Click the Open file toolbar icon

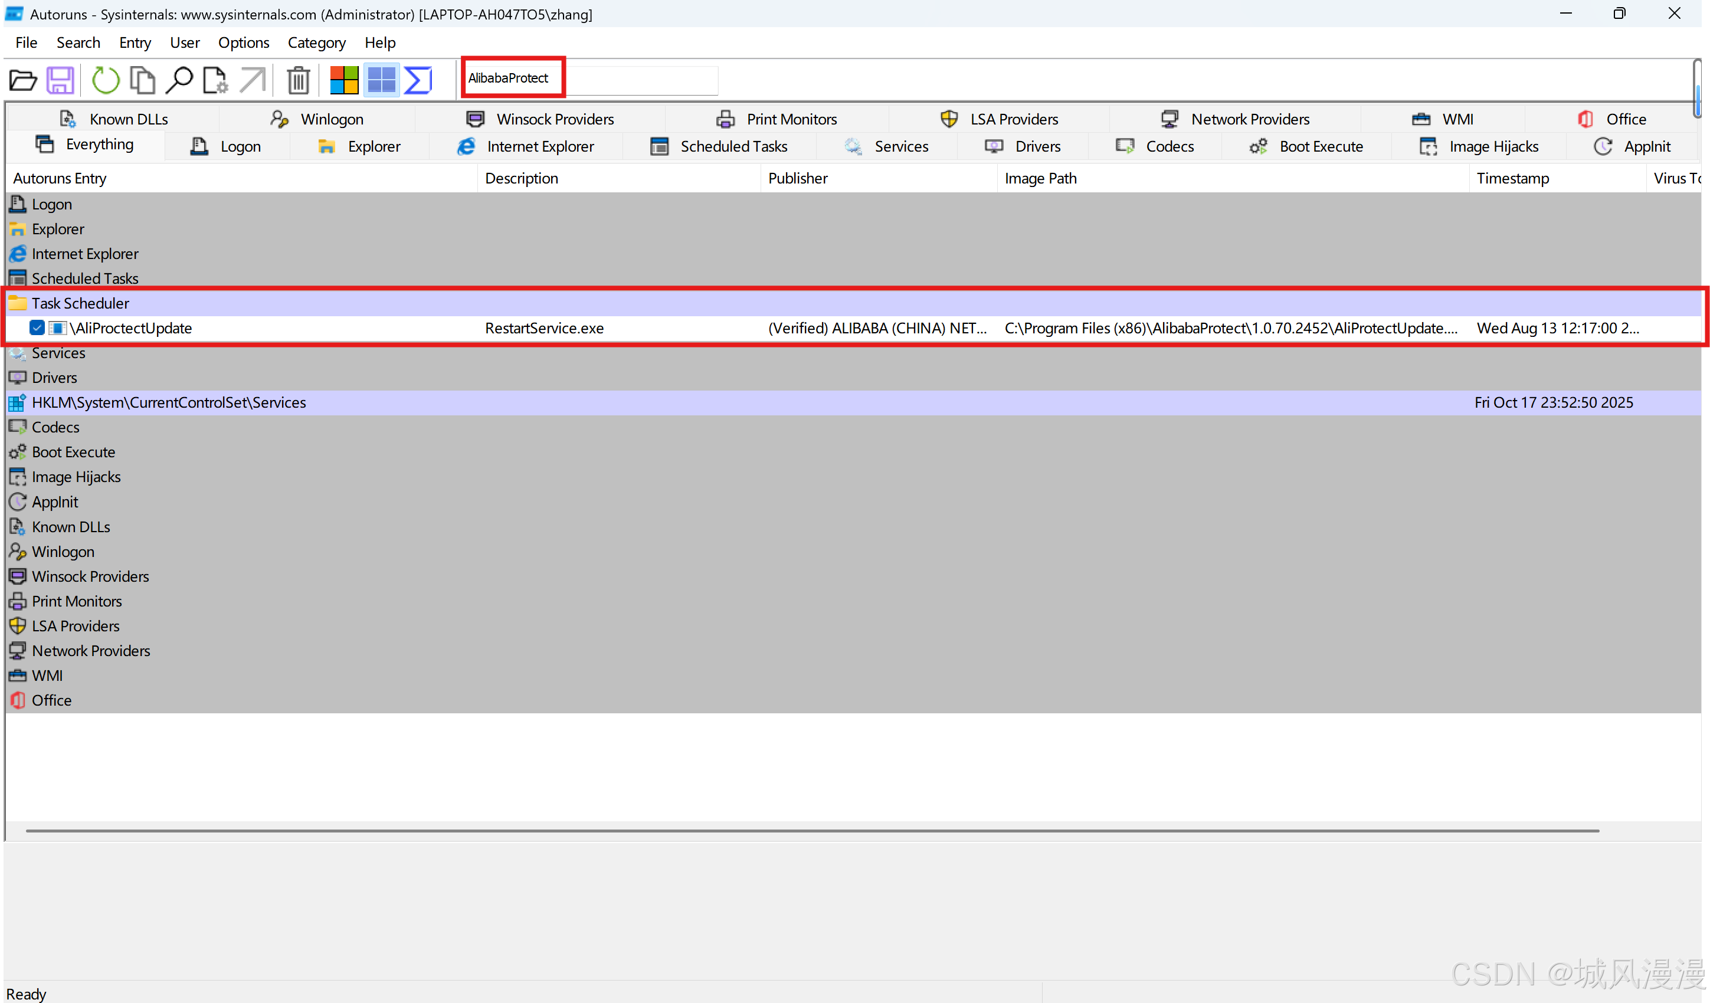coord(23,80)
